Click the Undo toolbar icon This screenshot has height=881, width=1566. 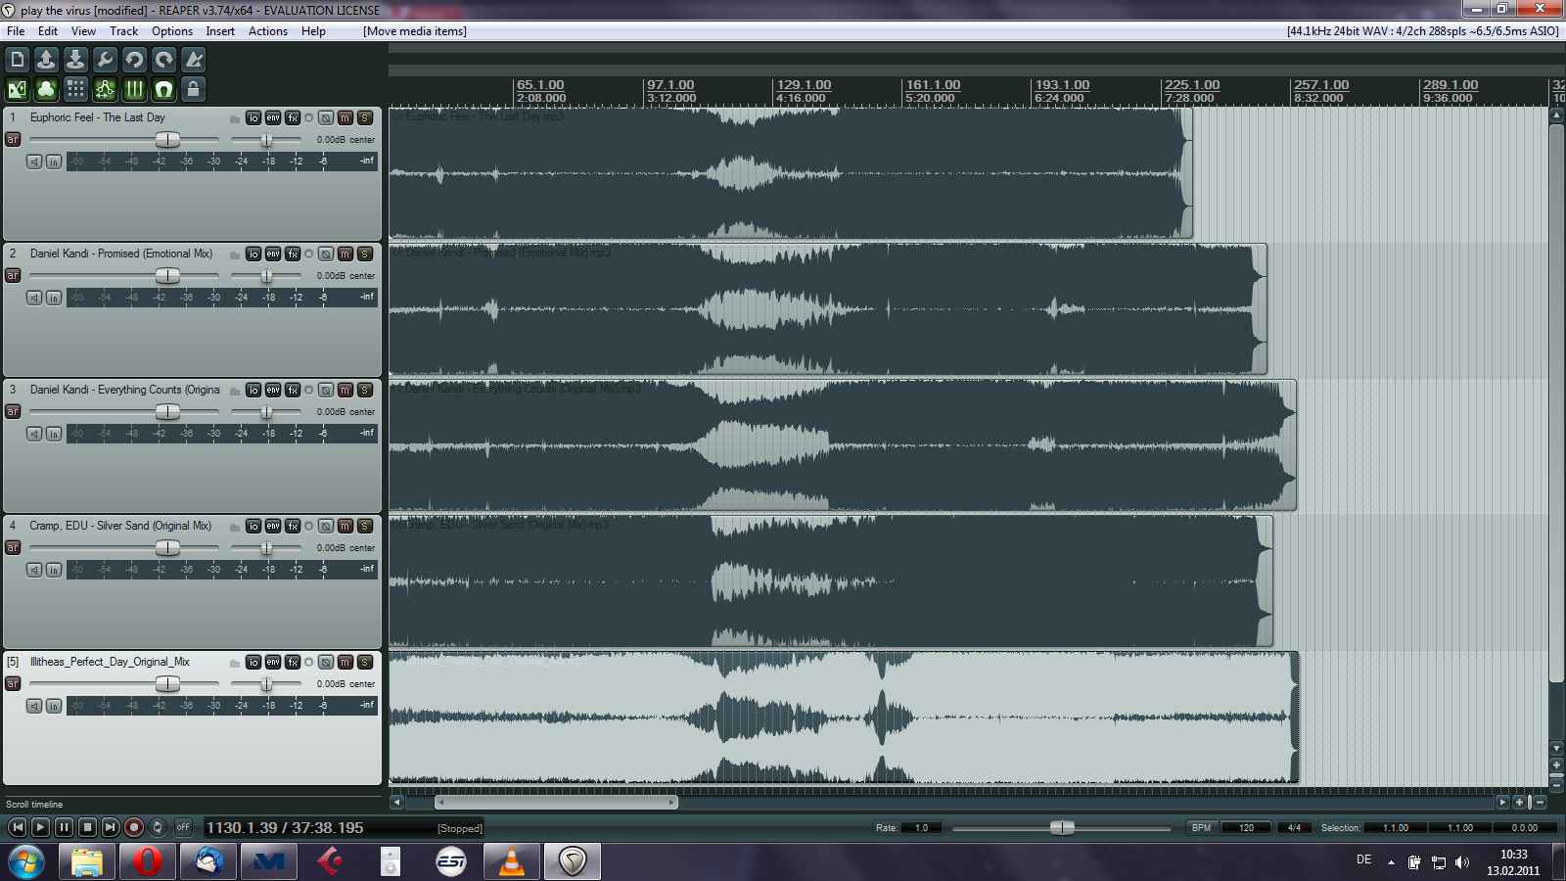coord(134,60)
